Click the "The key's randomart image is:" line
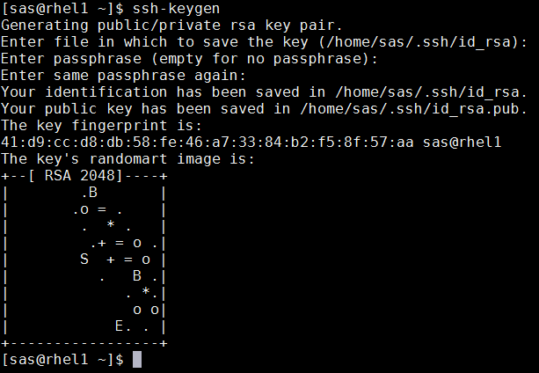This screenshot has height=373, width=539. [x=127, y=159]
